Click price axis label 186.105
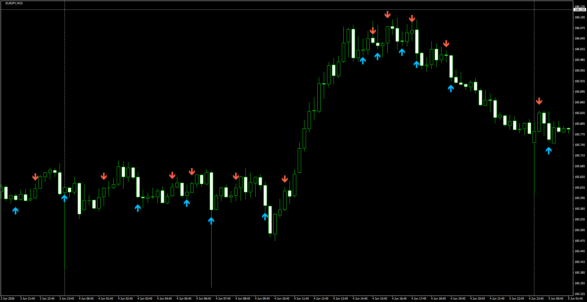Image resolution: width=587 pixels, height=302 pixels. coord(580,17)
